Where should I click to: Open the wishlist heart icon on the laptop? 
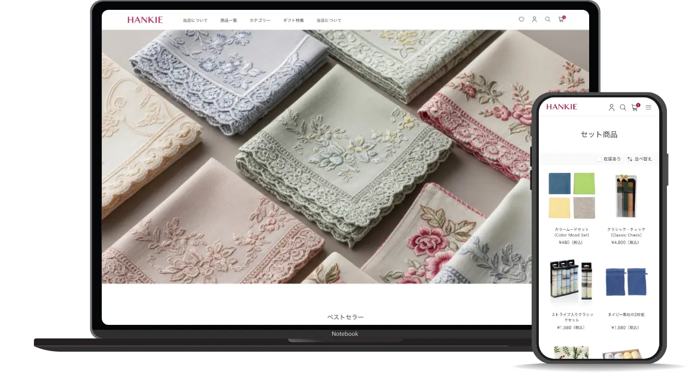pyautogui.click(x=521, y=20)
